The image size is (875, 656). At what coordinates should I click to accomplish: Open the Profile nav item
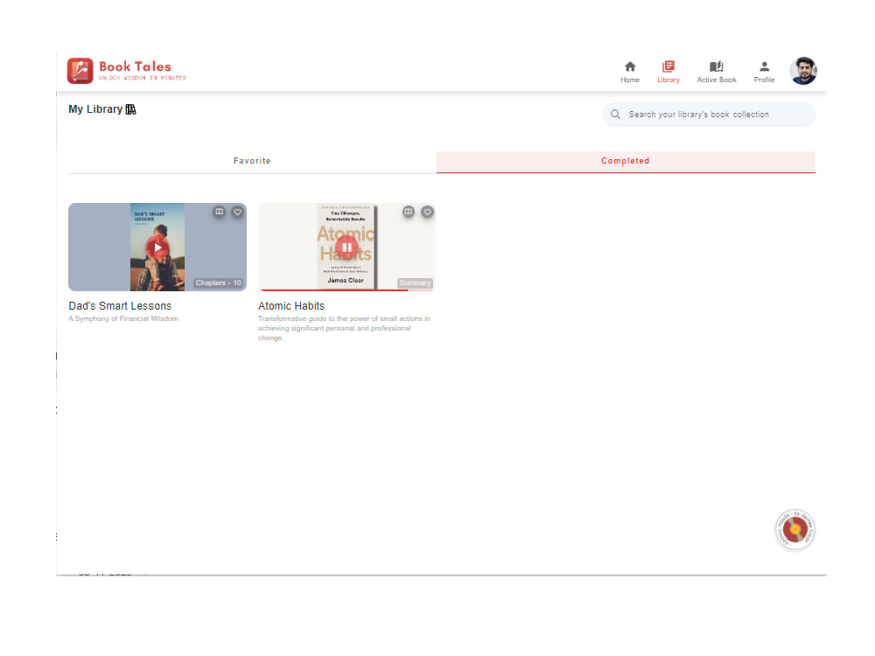click(764, 72)
